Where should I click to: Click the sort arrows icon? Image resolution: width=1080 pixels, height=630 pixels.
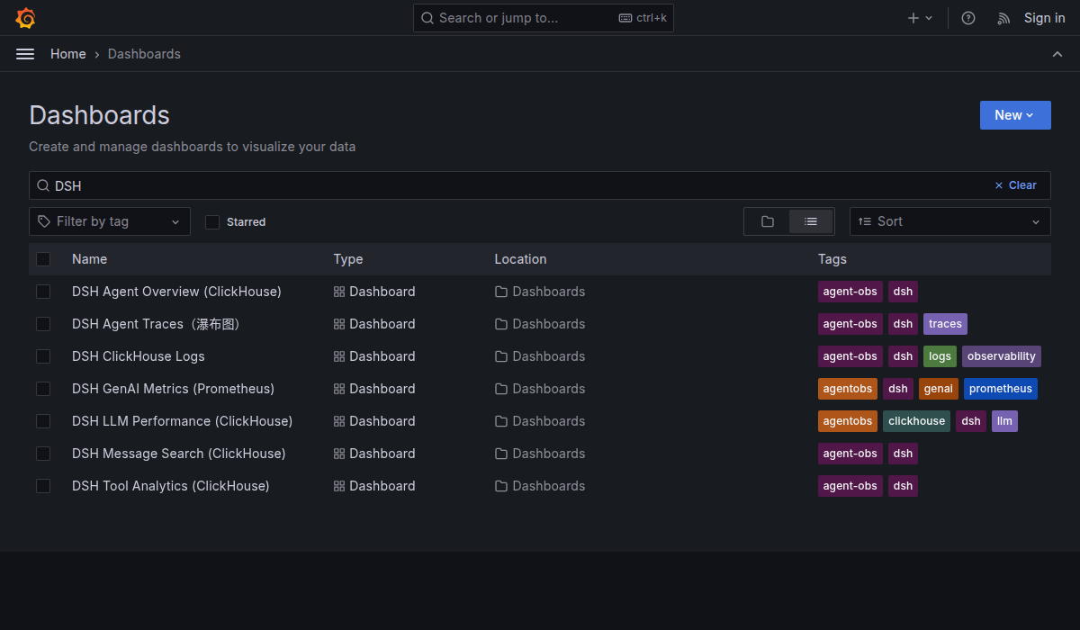tap(865, 221)
